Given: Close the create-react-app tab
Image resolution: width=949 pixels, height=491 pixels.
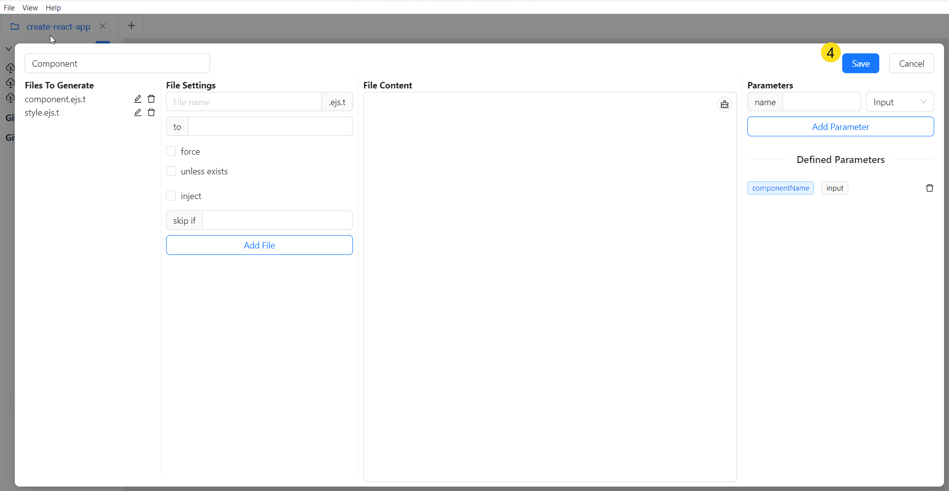Looking at the screenshot, I should click(103, 26).
